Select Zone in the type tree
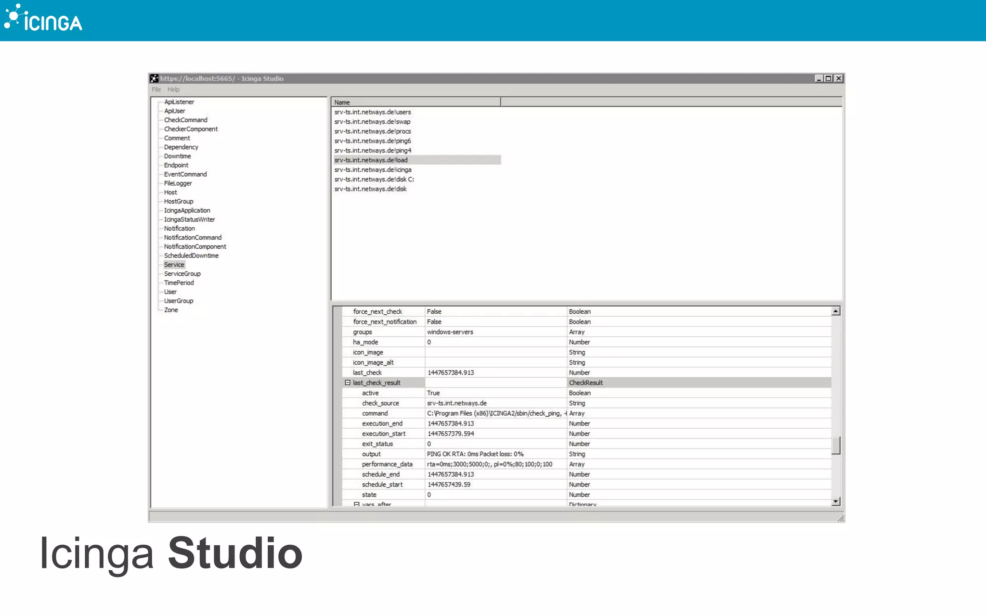This screenshot has height=616, width=986. pos(171,310)
